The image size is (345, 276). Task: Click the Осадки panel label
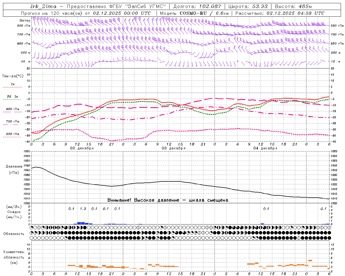pyautogui.click(x=14, y=212)
